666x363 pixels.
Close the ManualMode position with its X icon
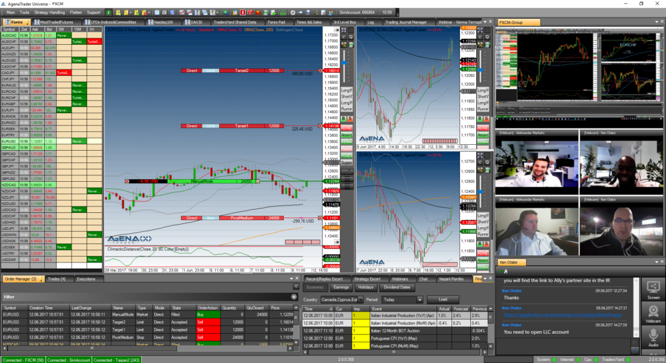click(127, 182)
